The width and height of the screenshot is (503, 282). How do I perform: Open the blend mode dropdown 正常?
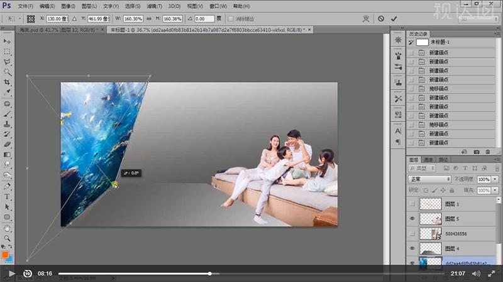tap(429, 179)
